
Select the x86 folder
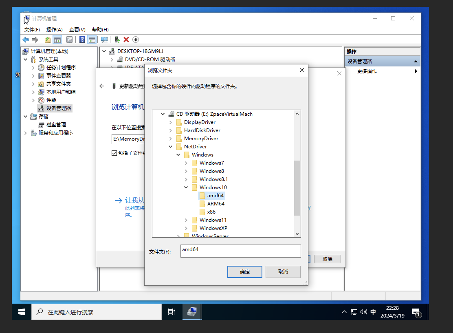(210, 212)
